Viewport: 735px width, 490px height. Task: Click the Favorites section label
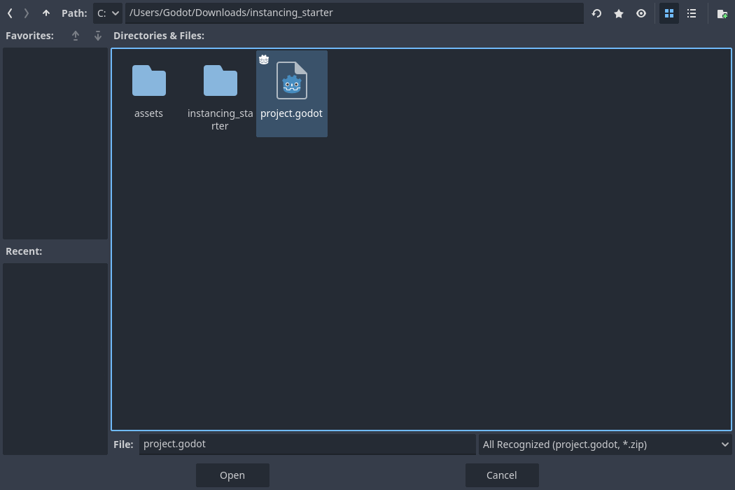[29, 35]
